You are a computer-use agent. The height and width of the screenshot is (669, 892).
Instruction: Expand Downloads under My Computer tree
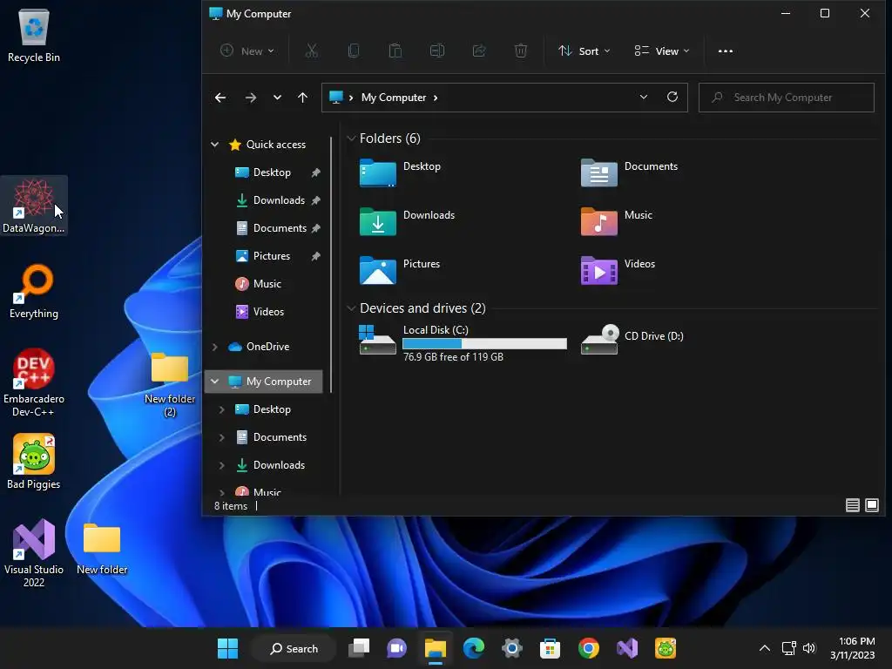tap(222, 465)
